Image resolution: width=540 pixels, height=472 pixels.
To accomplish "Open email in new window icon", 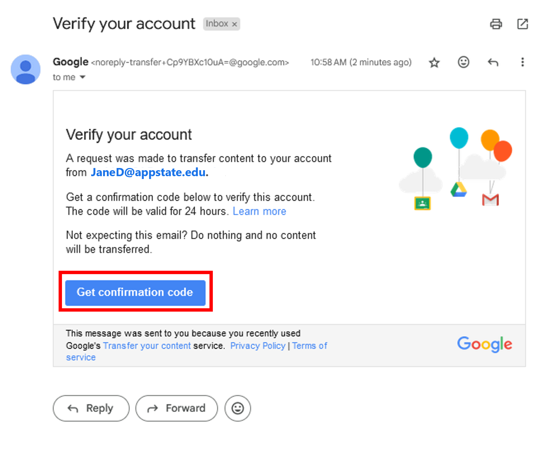I will (x=522, y=24).
